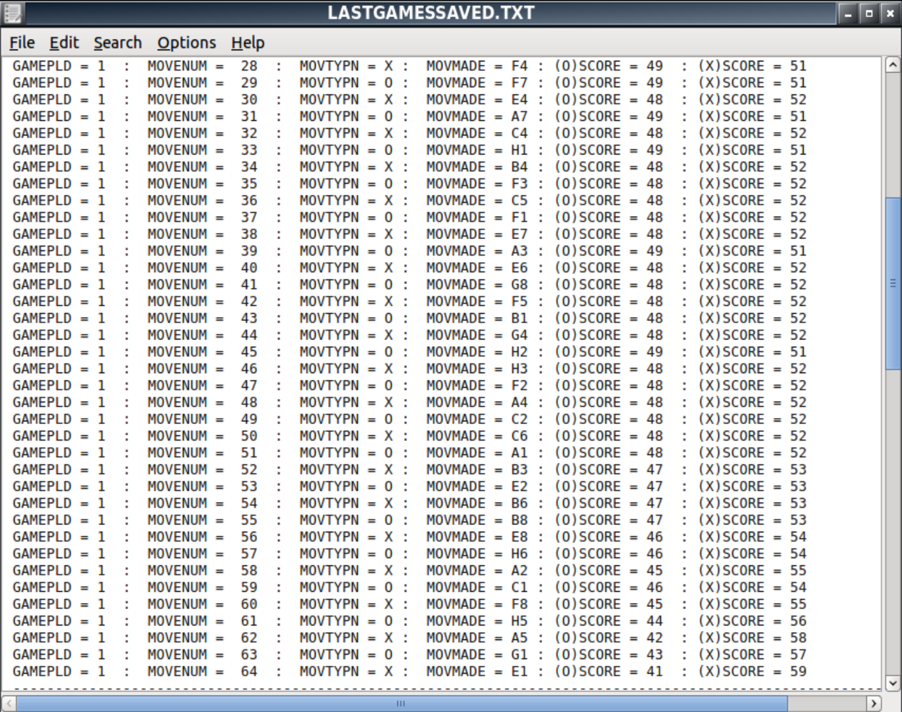Image resolution: width=902 pixels, height=712 pixels.
Task: Click MOVENUM value 40
Action: pyautogui.click(x=249, y=268)
